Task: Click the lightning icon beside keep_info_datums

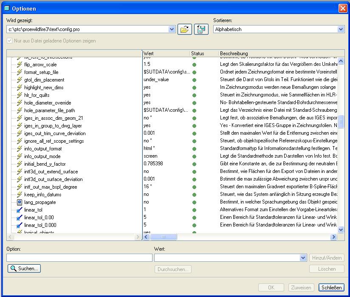Action: [x=19, y=195]
